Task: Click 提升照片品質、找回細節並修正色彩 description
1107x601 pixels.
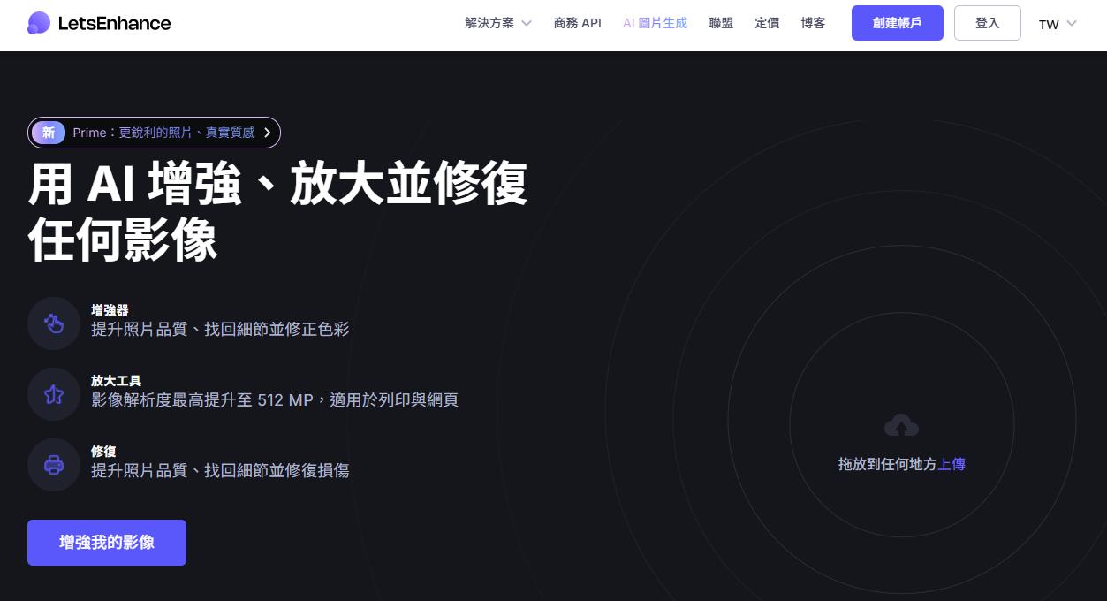Action: pos(220,330)
